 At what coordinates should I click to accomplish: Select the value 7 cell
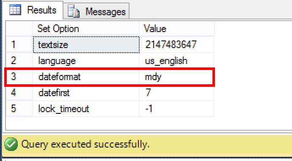coord(176,93)
